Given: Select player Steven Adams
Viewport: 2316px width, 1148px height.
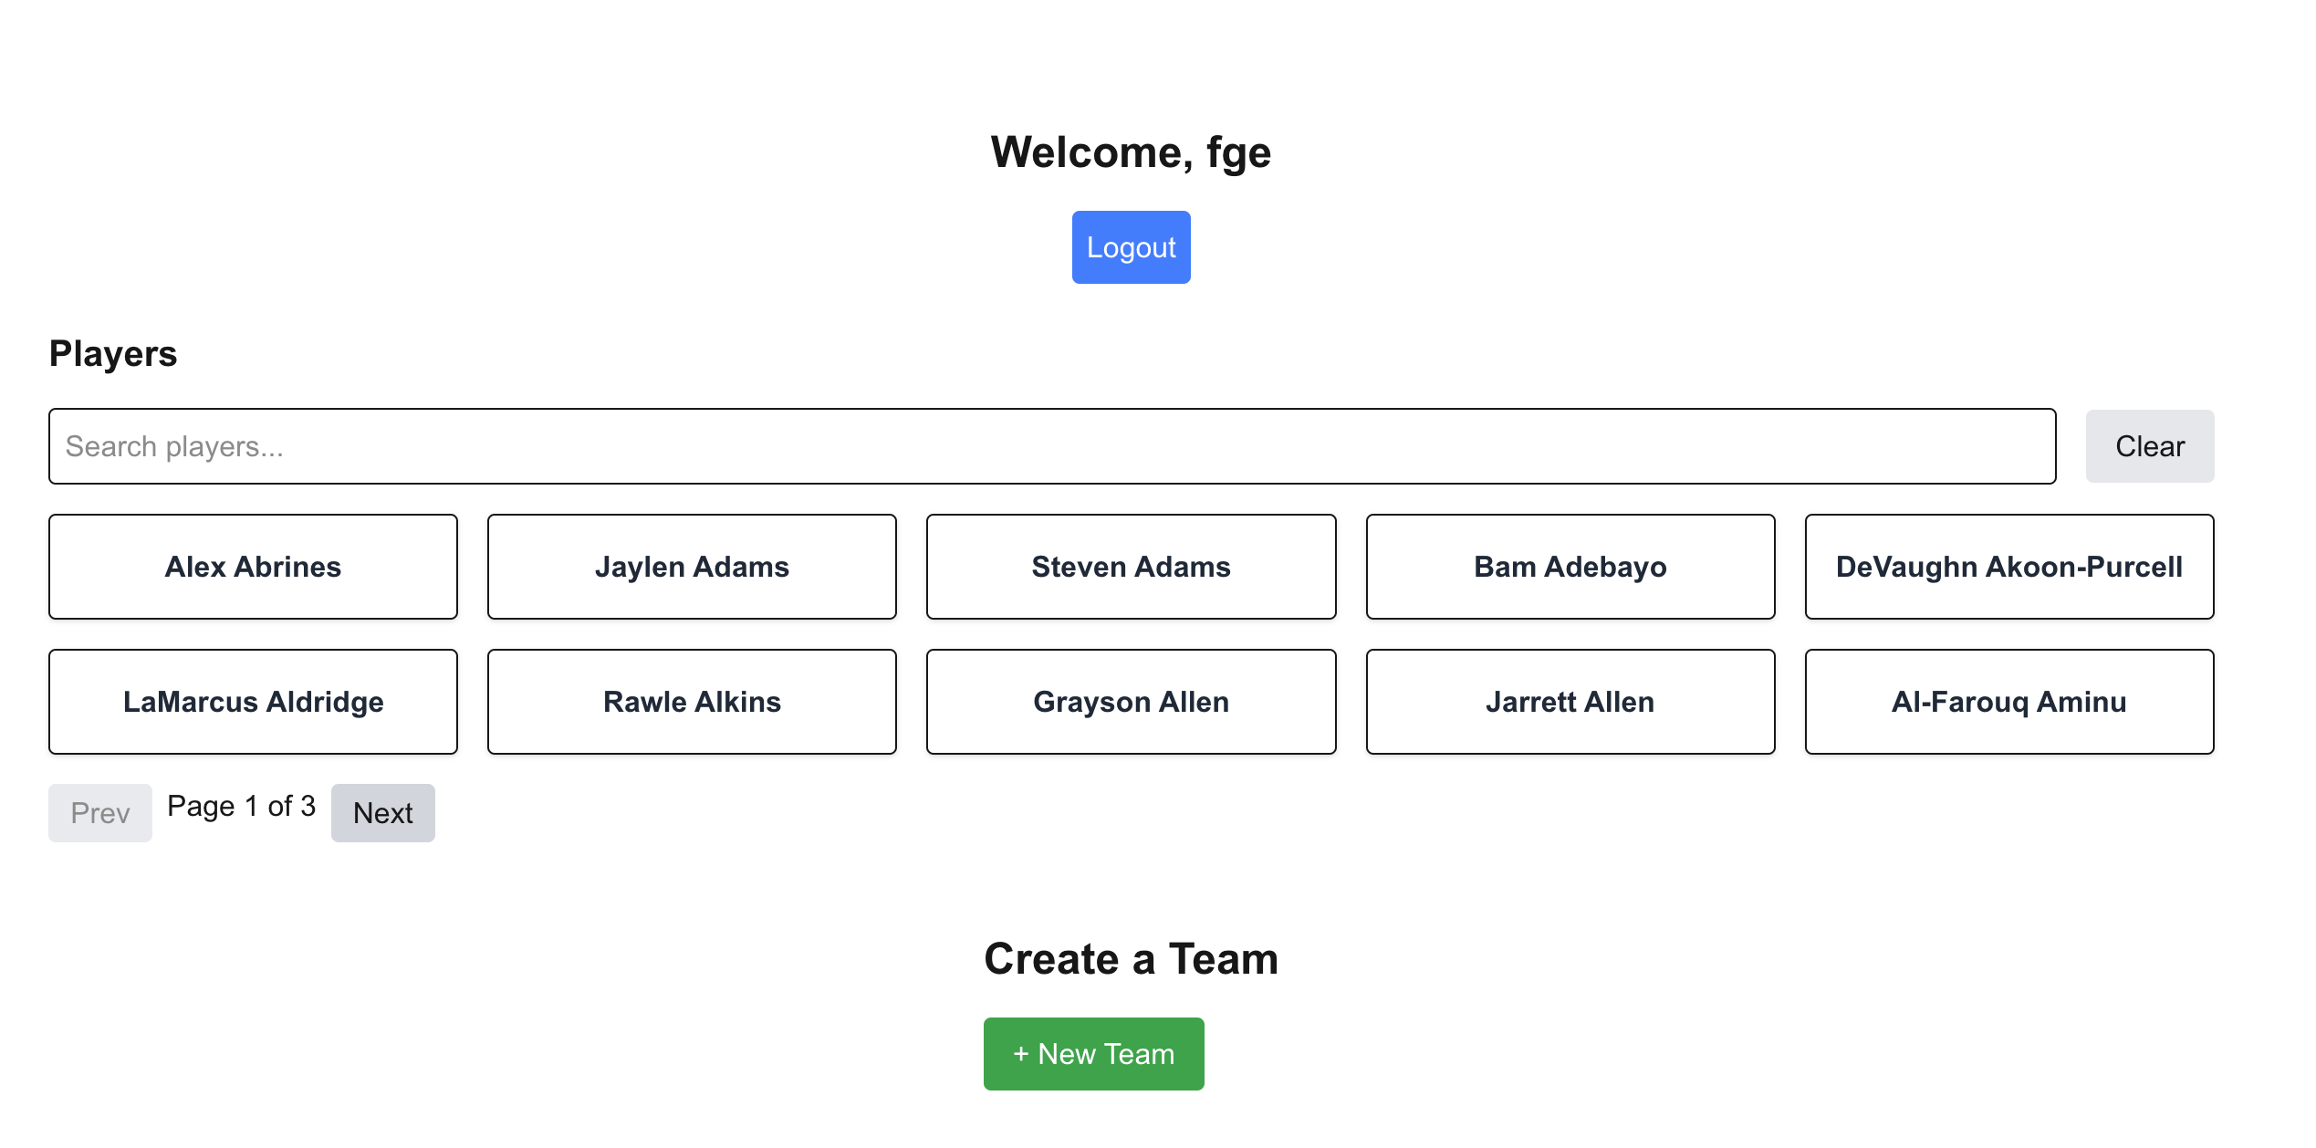Looking at the screenshot, I should point(1131,566).
